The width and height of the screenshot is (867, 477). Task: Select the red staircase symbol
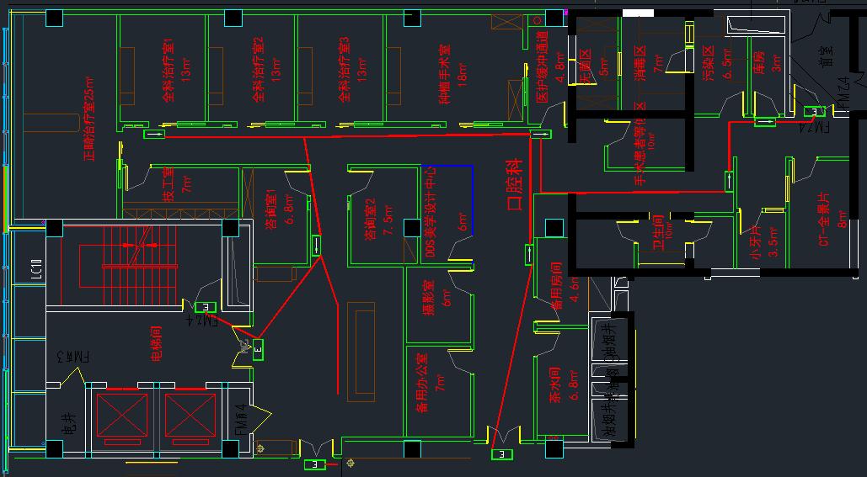138,257
